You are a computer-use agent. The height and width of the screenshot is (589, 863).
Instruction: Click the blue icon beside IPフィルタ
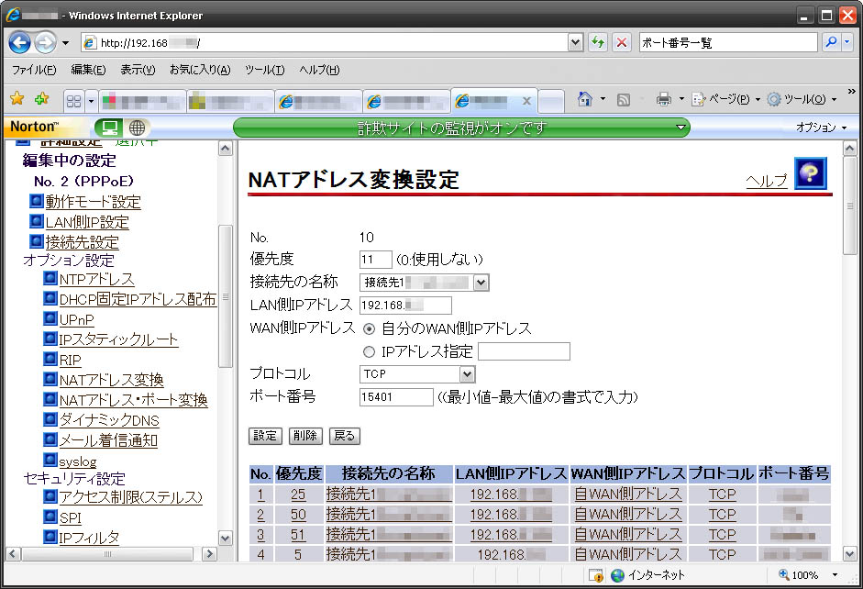50,536
